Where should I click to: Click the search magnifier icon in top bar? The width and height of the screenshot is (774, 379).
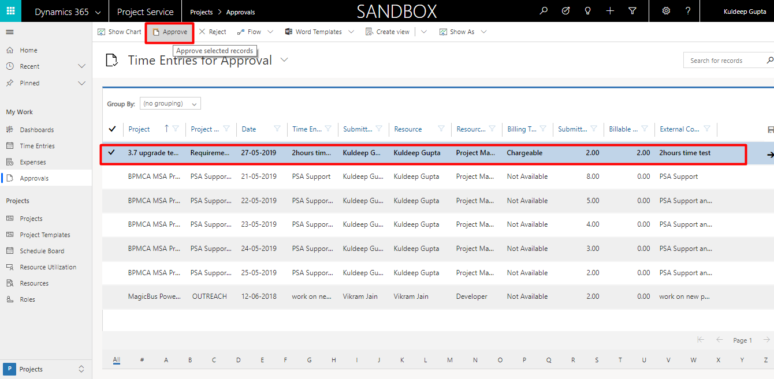pyautogui.click(x=543, y=11)
